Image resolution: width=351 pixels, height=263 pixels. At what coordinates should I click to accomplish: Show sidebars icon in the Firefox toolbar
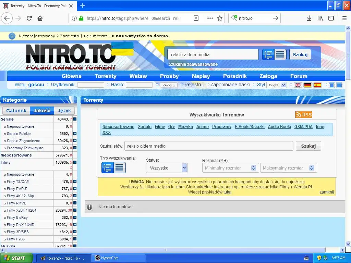[x=331, y=18]
